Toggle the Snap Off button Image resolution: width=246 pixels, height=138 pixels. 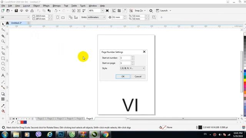point(131,11)
